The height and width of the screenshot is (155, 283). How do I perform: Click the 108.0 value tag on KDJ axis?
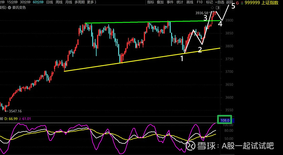tap(225, 120)
